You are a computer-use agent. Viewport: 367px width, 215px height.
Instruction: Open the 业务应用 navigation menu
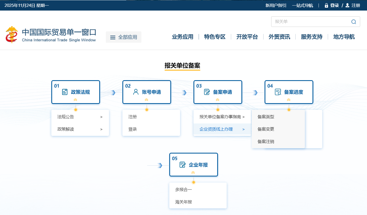182,37
